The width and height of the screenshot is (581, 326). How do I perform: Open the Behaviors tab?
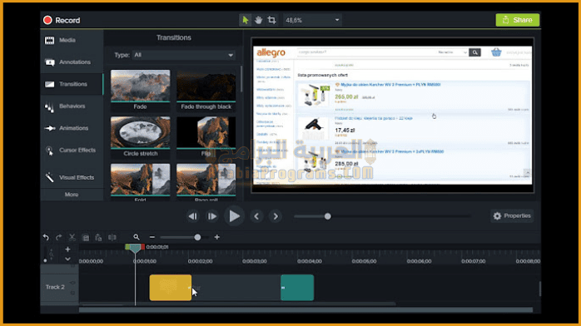click(71, 106)
